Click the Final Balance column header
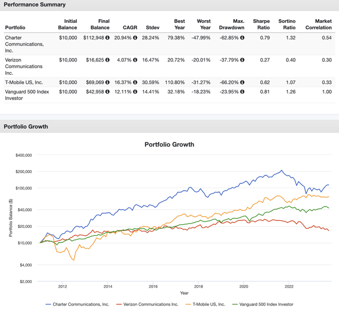 (x=100, y=24)
